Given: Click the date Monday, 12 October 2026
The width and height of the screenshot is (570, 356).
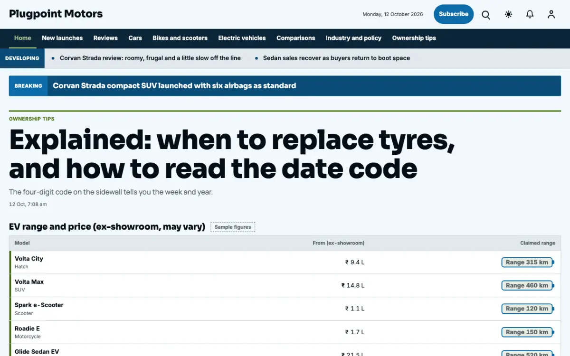Looking at the screenshot, I should (x=393, y=14).
